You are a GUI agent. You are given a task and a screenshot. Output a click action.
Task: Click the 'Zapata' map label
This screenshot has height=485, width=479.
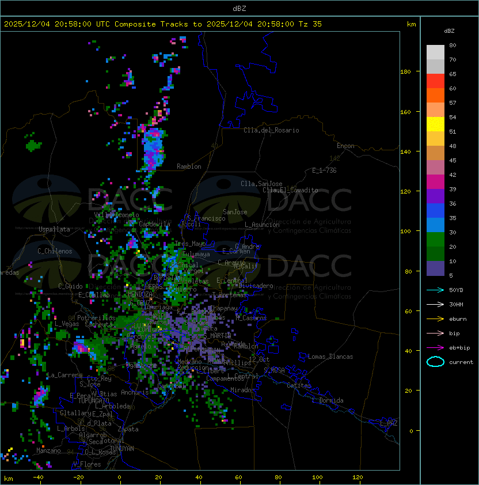point(128,429)
